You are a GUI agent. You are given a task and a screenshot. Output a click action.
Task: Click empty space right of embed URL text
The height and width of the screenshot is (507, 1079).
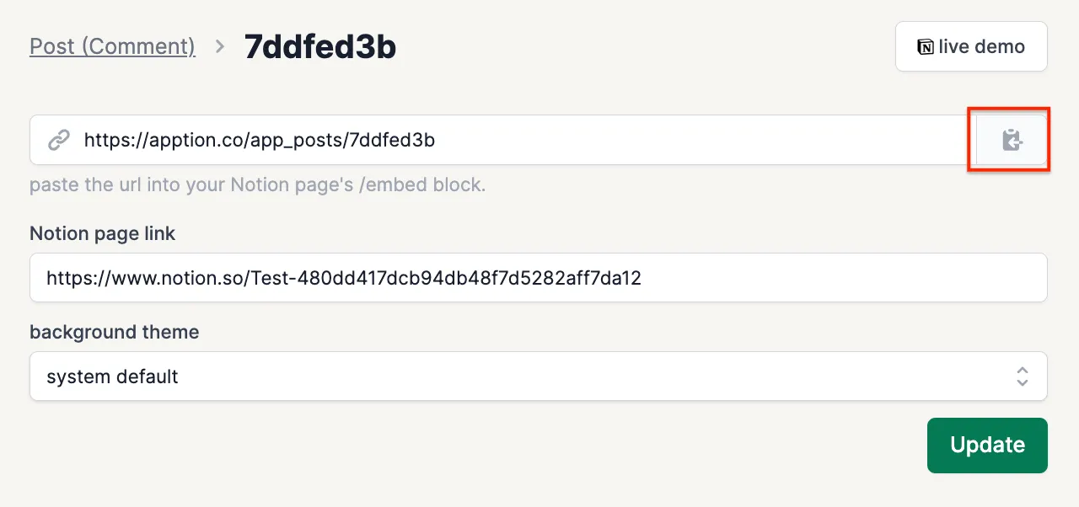click(x=700, y=140)
